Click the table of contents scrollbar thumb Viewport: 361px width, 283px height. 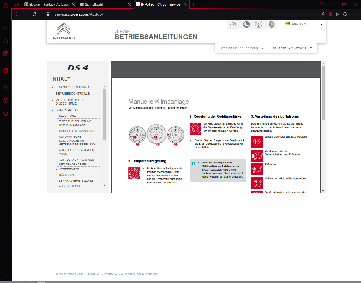(104, 114)
